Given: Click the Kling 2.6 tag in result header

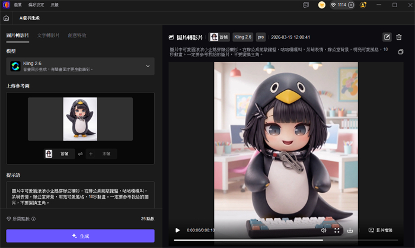Looking at the screenshot, I should (242, 37).
